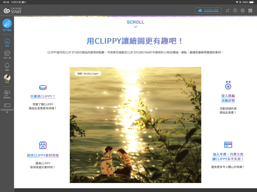The width and height of the screenshot is (257, 192).
Task: Click the credit card plan icon
Action: coord(228,145)
